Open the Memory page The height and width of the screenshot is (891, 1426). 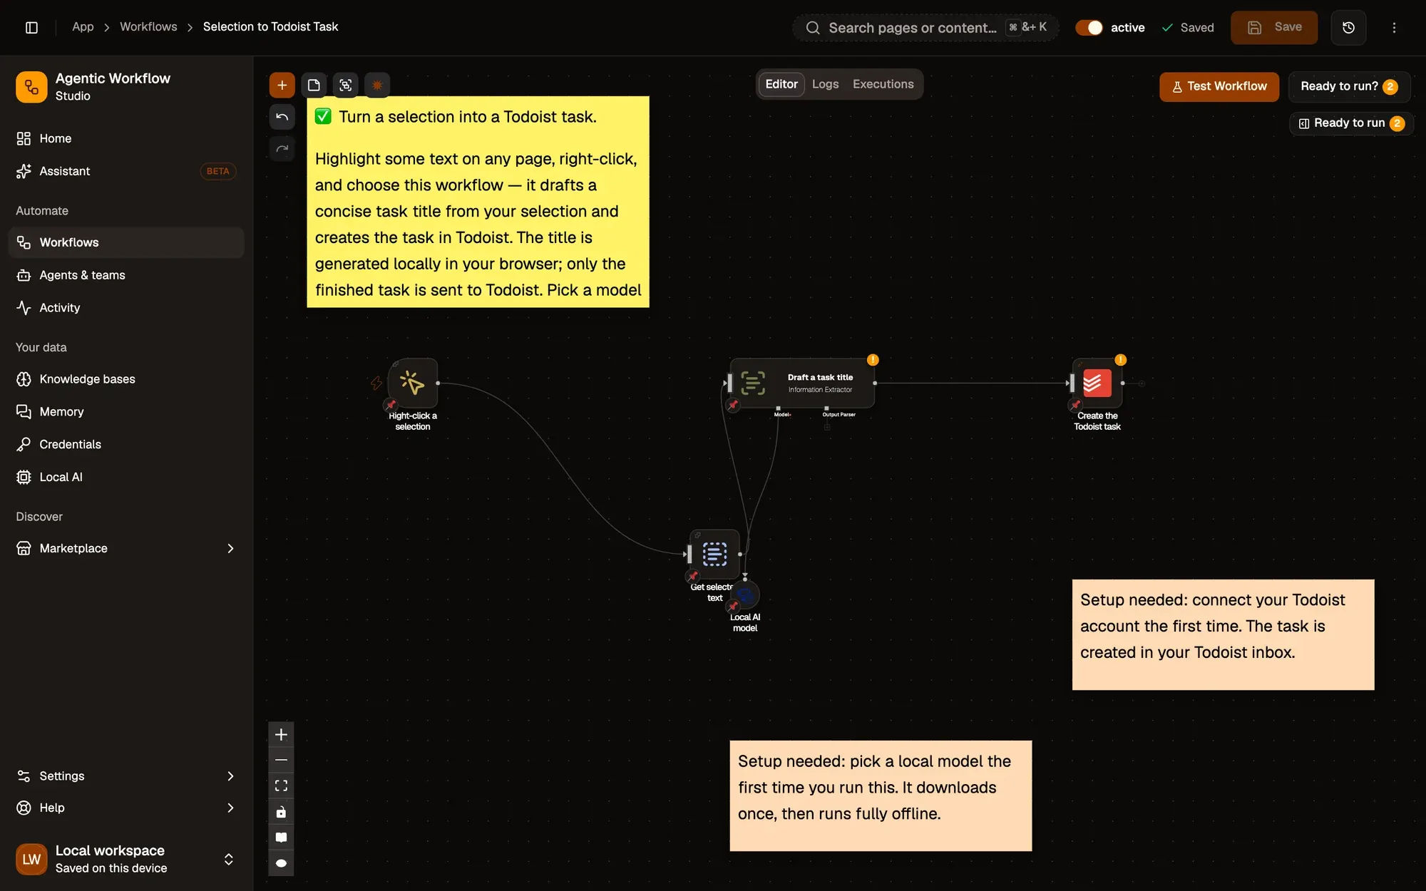126,412
